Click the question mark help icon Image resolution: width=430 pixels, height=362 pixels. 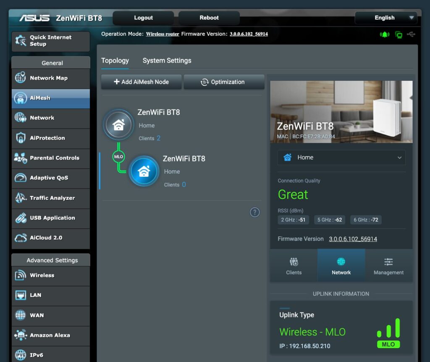coord(255,212)
